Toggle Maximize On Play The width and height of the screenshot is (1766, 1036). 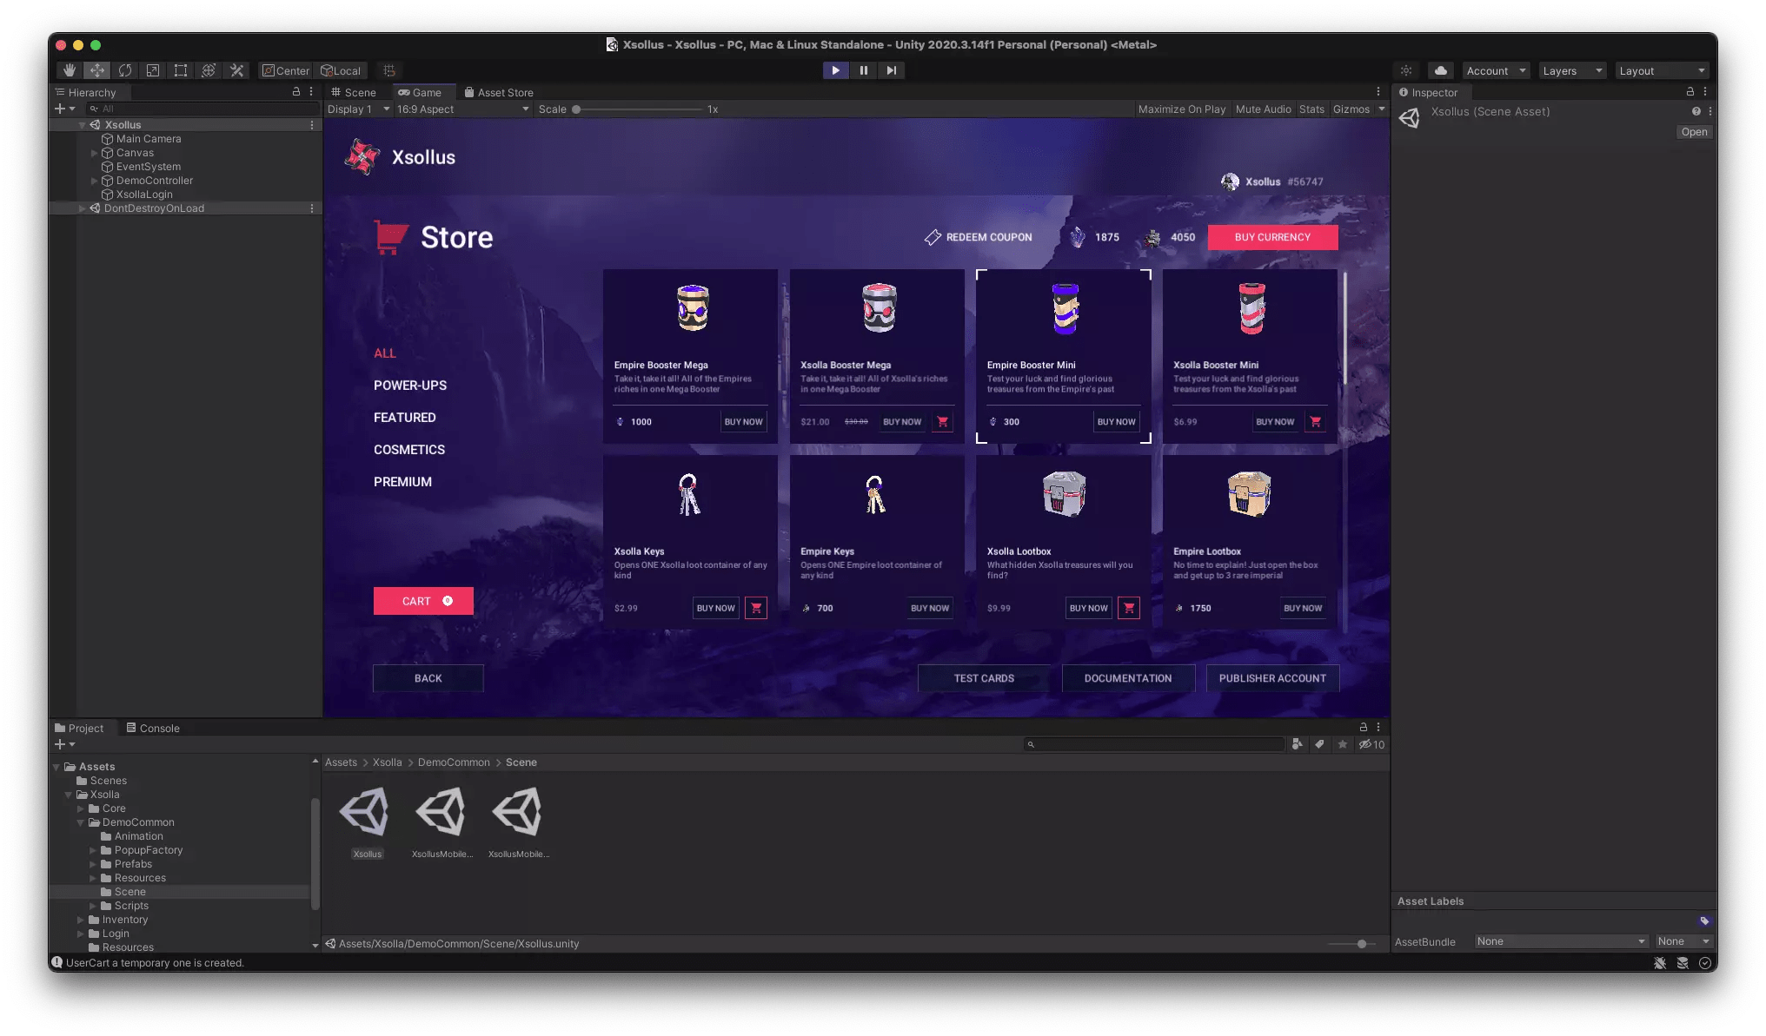click(x=1181, y=109)
